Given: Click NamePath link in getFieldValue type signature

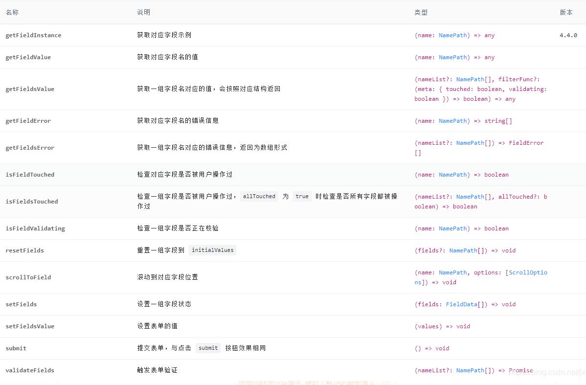Looking at the screenshot, I should click(452, 57).
